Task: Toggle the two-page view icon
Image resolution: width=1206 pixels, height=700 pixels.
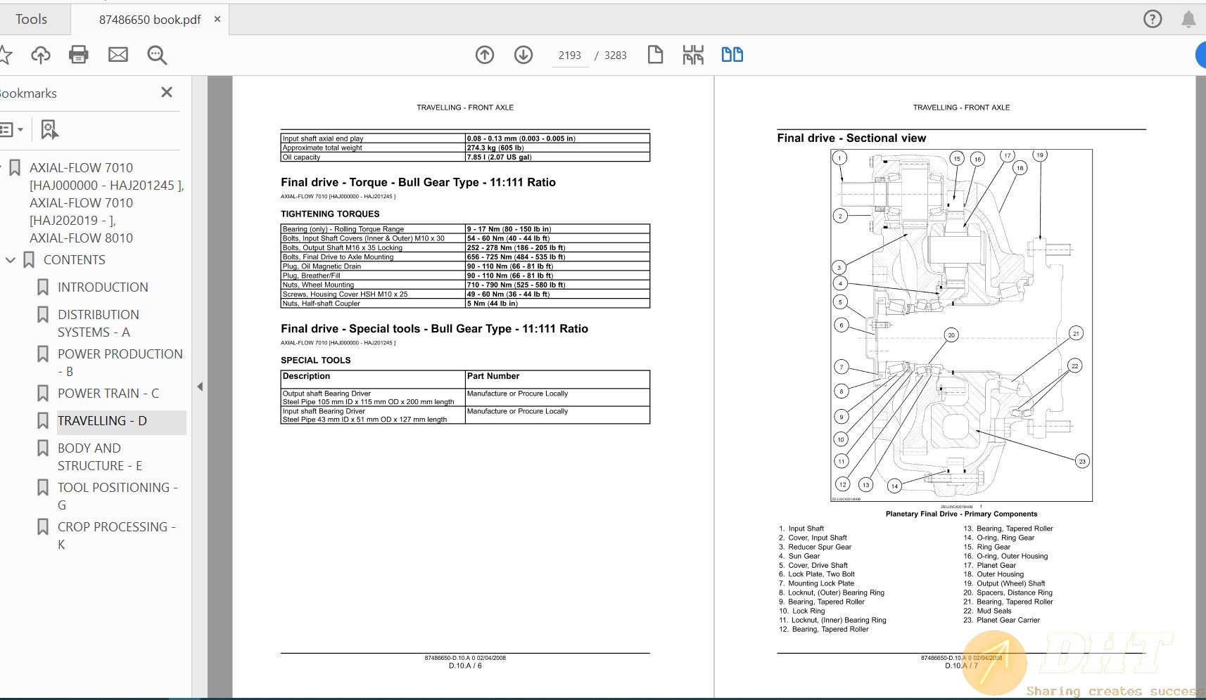Action: point(732,55)
